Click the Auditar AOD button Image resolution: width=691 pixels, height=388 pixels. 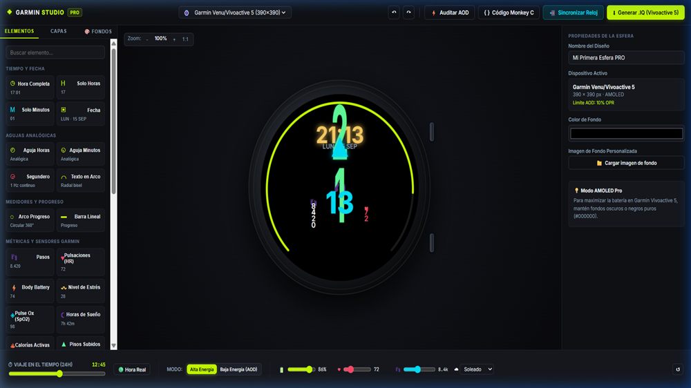(450, 12)
